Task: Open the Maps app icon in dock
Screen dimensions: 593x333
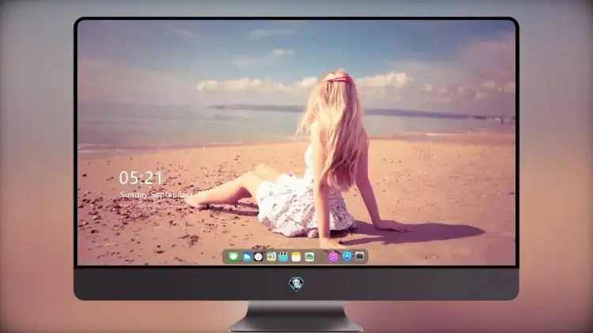Action: click(x=309, y=256)
